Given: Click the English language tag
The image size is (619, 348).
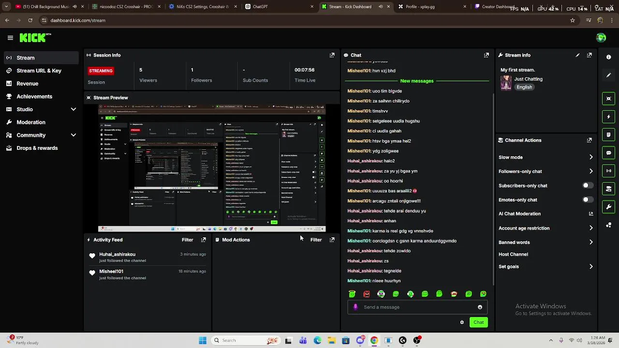Looking at the screenshot, I should [x=524, y=87].
